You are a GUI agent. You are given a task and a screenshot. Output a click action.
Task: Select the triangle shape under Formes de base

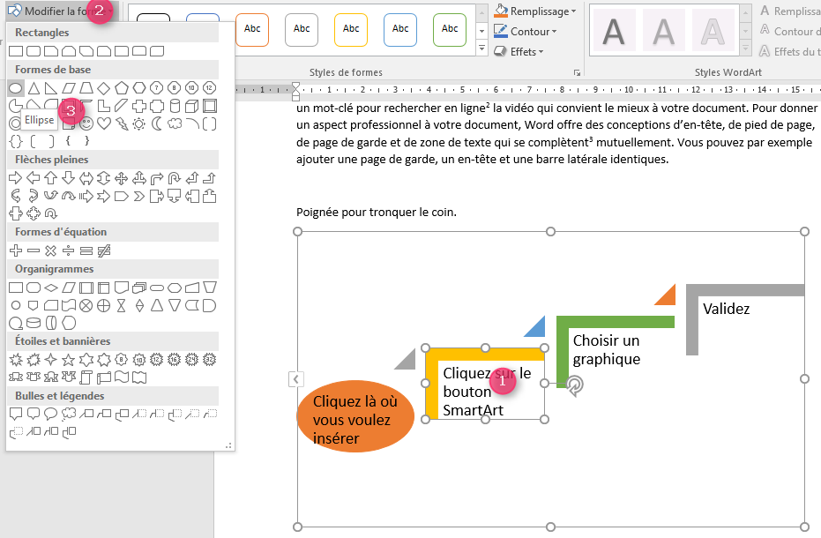(x=34, y=87)
